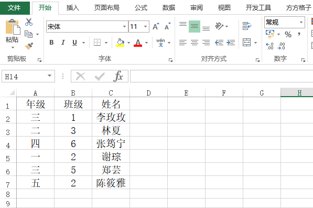Toggle italic formatting

(63, 43)
